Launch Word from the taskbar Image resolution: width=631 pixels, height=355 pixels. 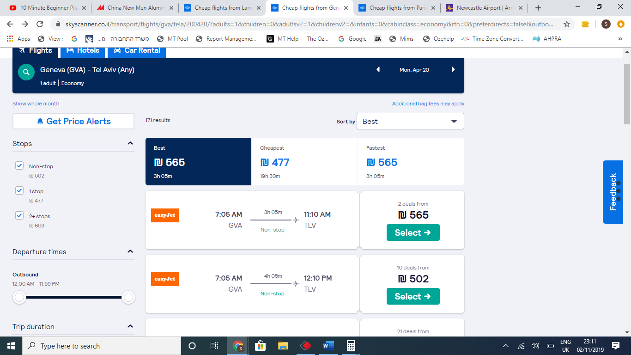328,346
